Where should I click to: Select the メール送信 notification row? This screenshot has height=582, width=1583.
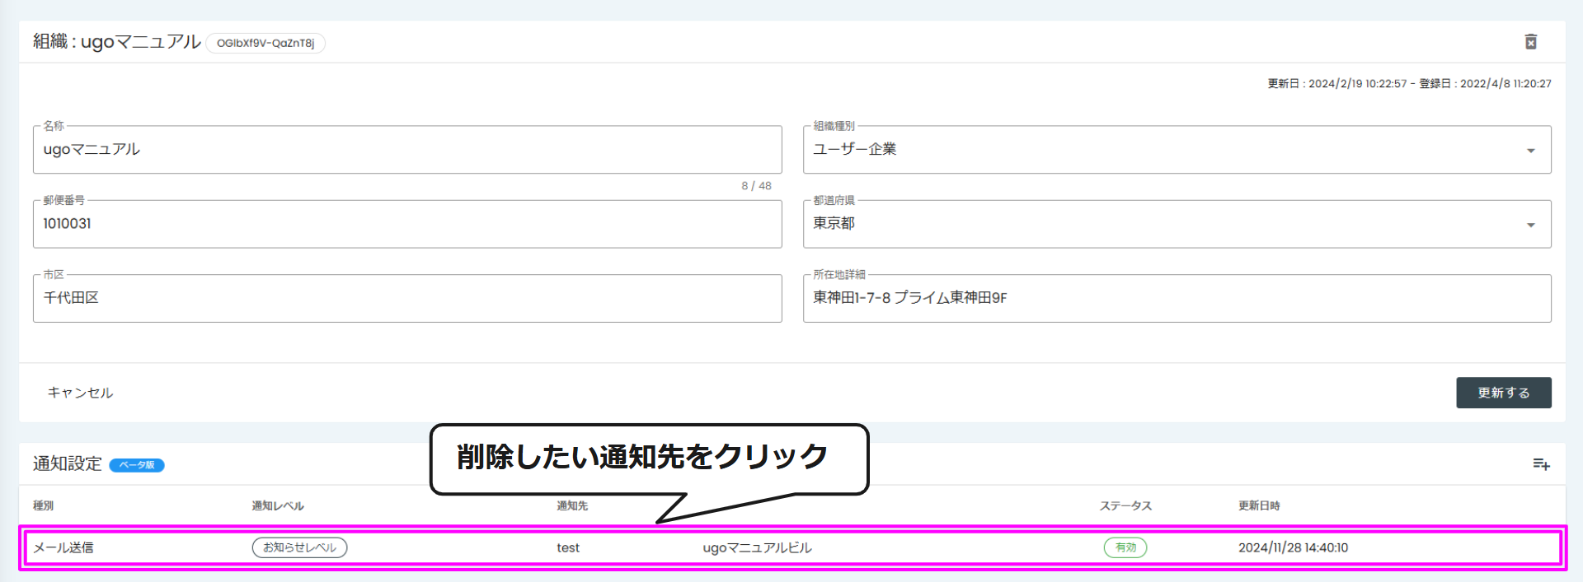point(791,547)
